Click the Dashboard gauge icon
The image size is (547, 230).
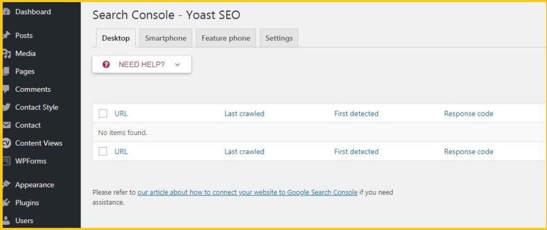click(x=6, y=12)
